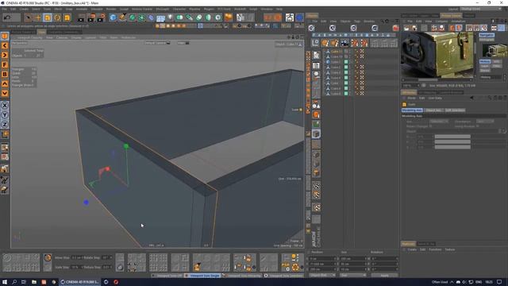
Task: Open the Histogram tab in Picture Viewer
Action: pyautogui.click(x=487, y=39)
